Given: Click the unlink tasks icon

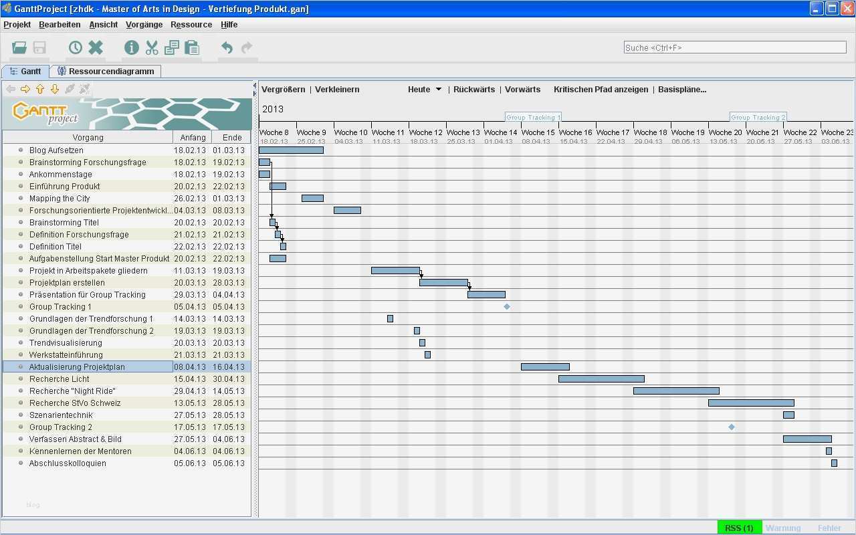Looking at the screenshot, I should pyautogui.click(x=84, y=89).
